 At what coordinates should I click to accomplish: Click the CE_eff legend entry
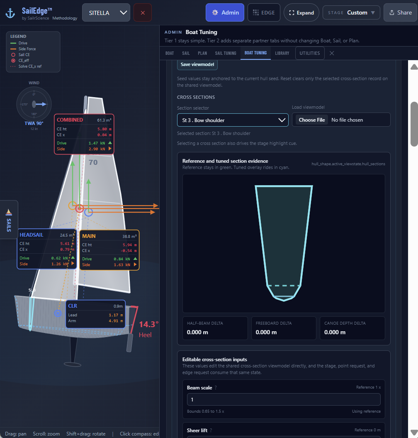point(20,60)
